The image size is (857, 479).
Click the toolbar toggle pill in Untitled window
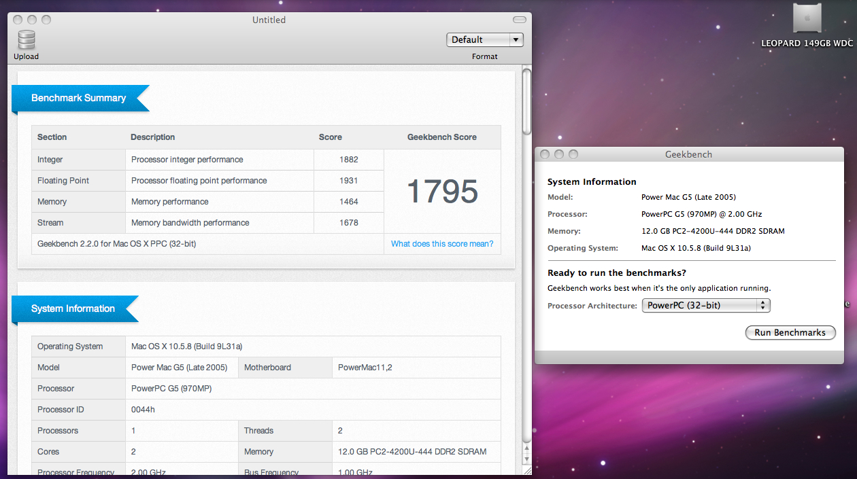click(520, 20)
